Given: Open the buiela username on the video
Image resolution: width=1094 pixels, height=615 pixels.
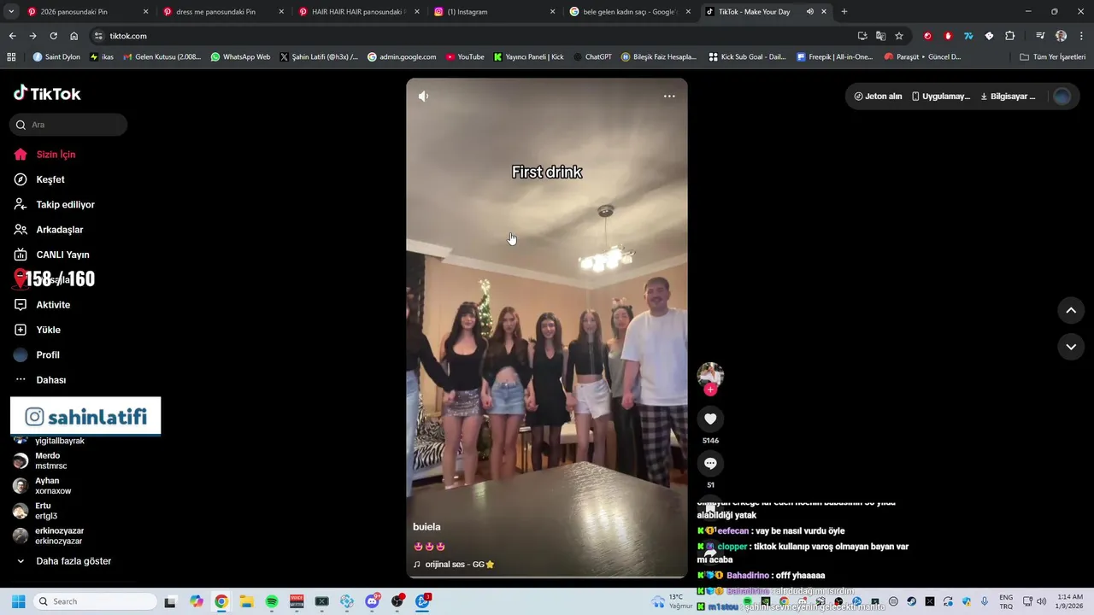Looking at the screenshot, I should click(x=426, y=527).
